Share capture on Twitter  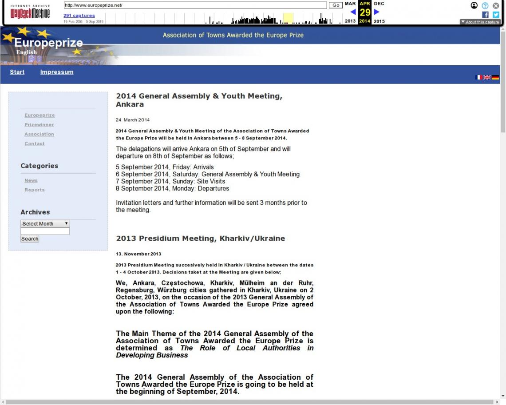point(496,15)
